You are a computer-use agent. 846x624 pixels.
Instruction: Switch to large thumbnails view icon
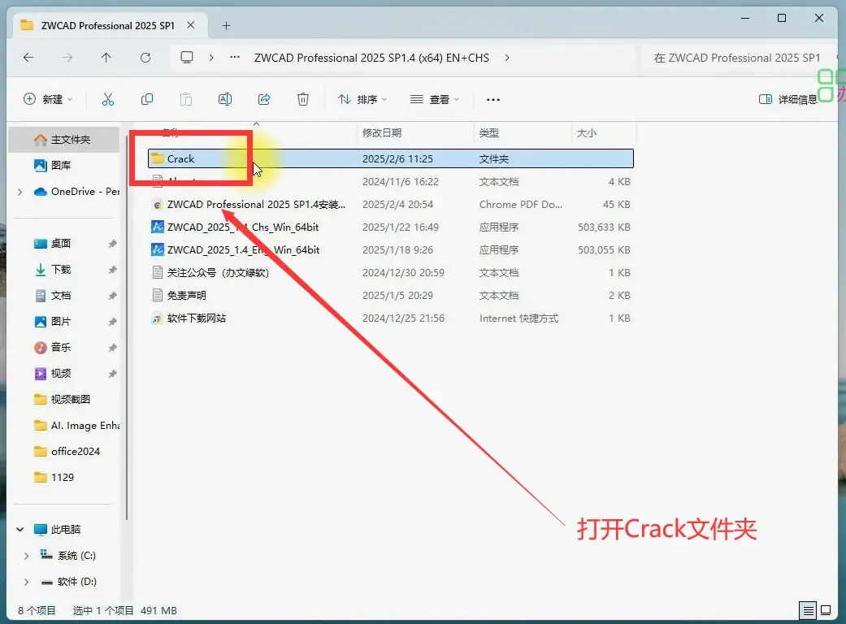click(826, 610)
